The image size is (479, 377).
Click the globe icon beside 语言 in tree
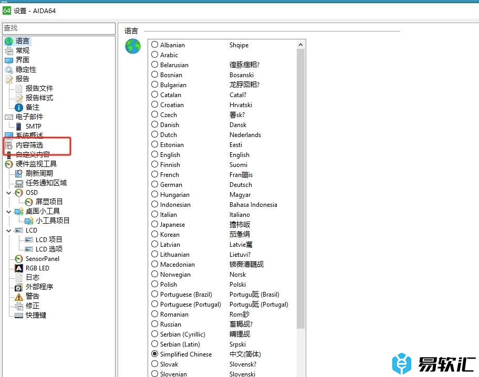point(9,41)
